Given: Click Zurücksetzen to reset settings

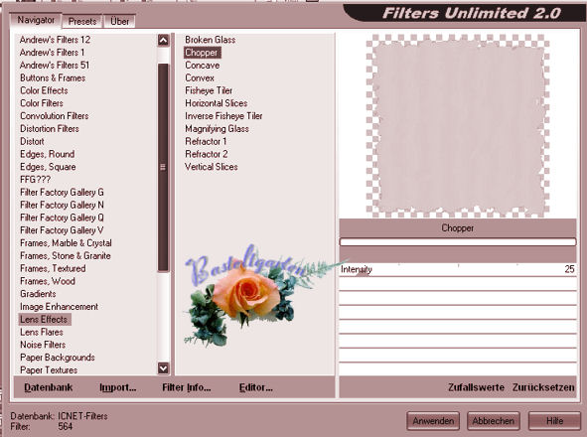Looking at the screenshot, I should click(x=543, y=387).
